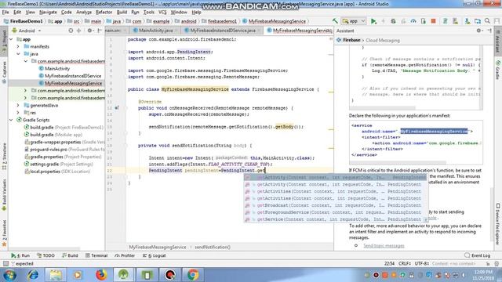Screen dimensions: 502x282
Task: Select MainActivity in the project tree
Action: (x=57, y=68)
